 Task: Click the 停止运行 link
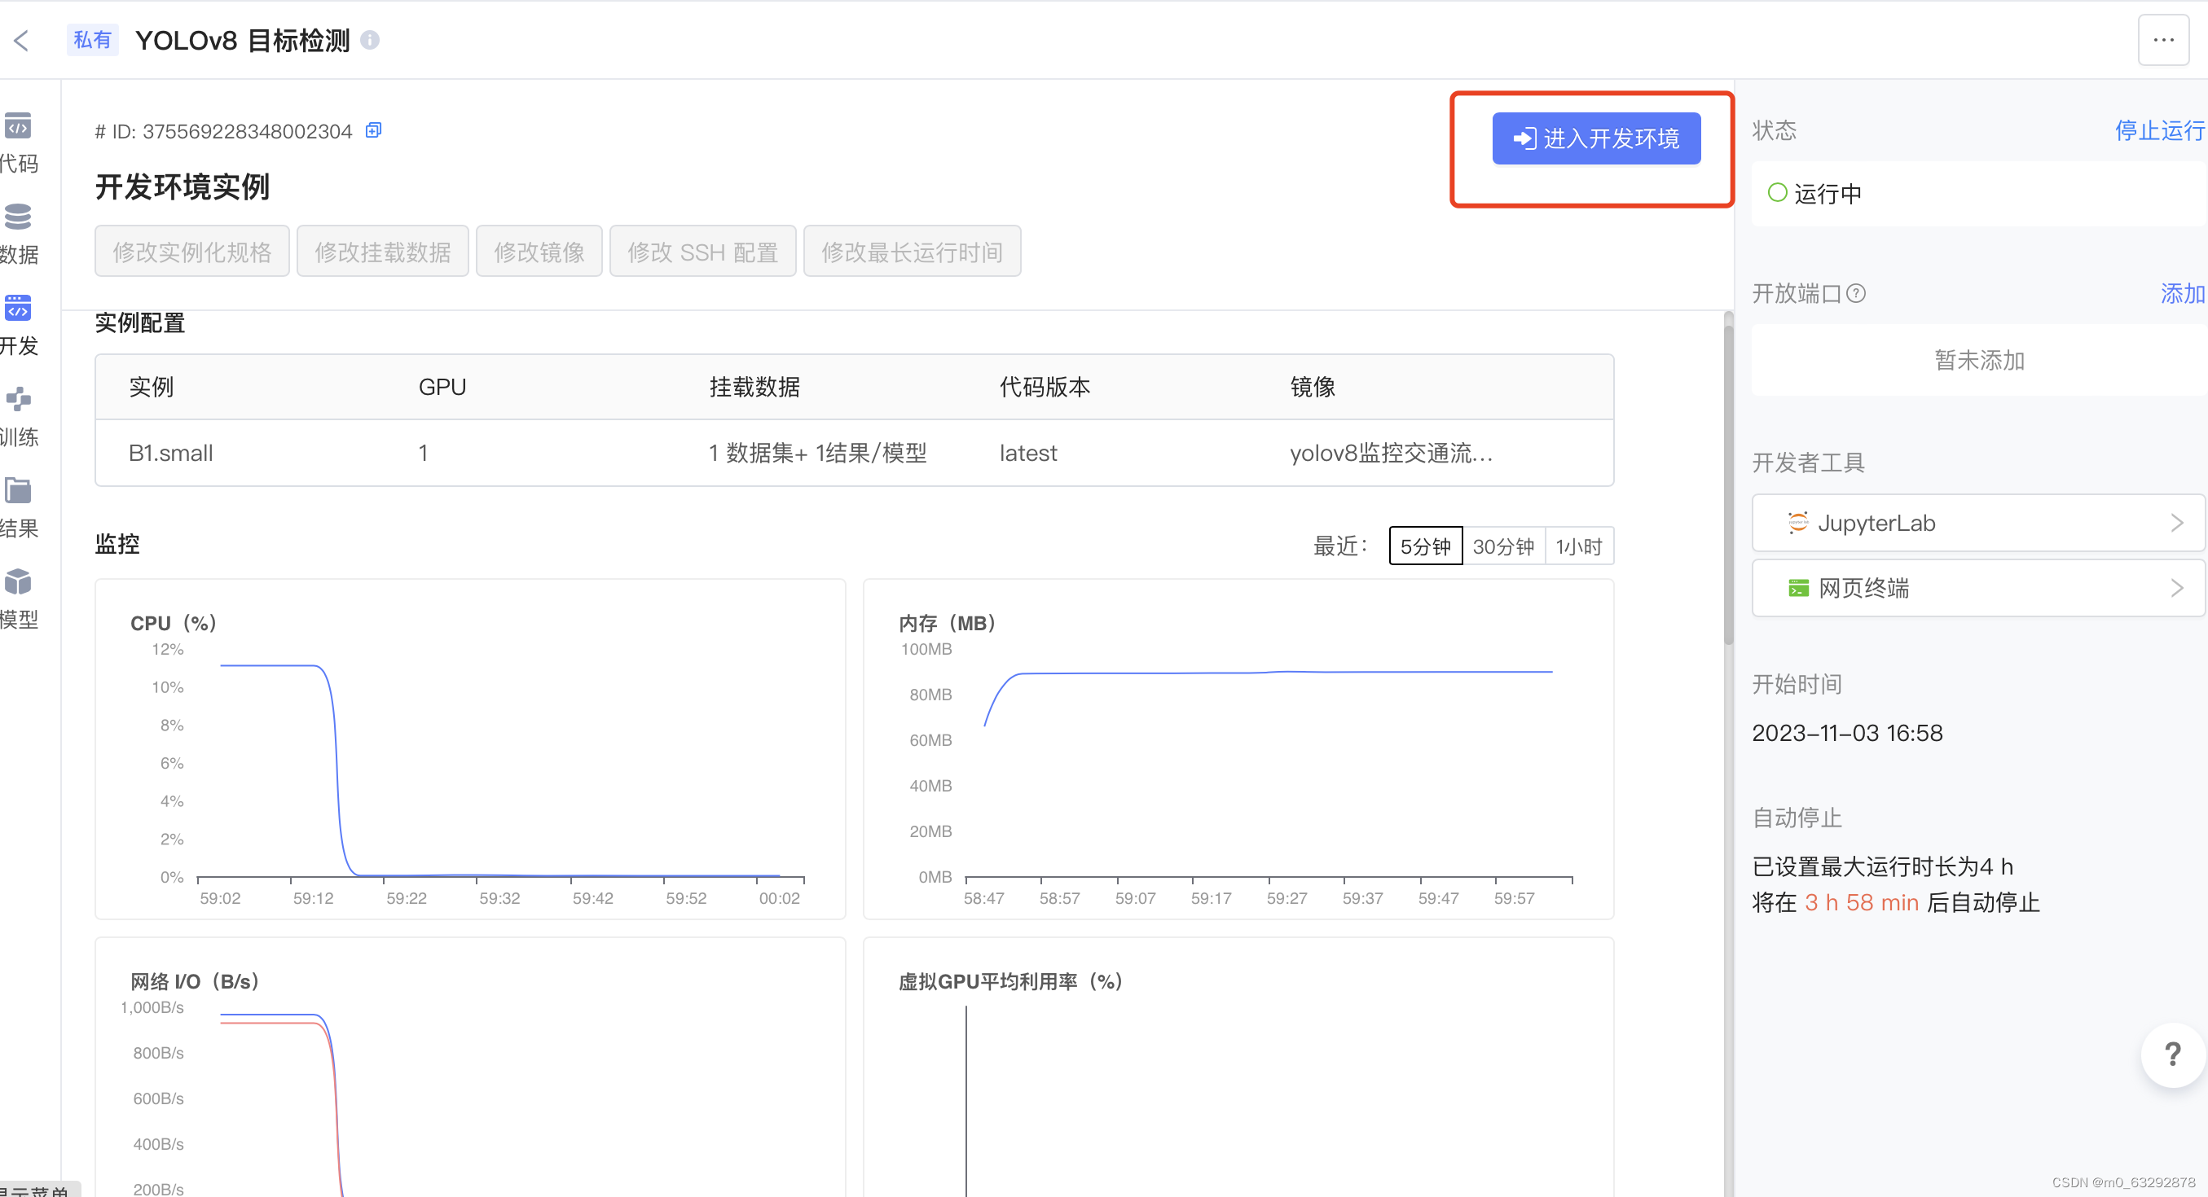pyautogui.click(x=2158, y=130)
